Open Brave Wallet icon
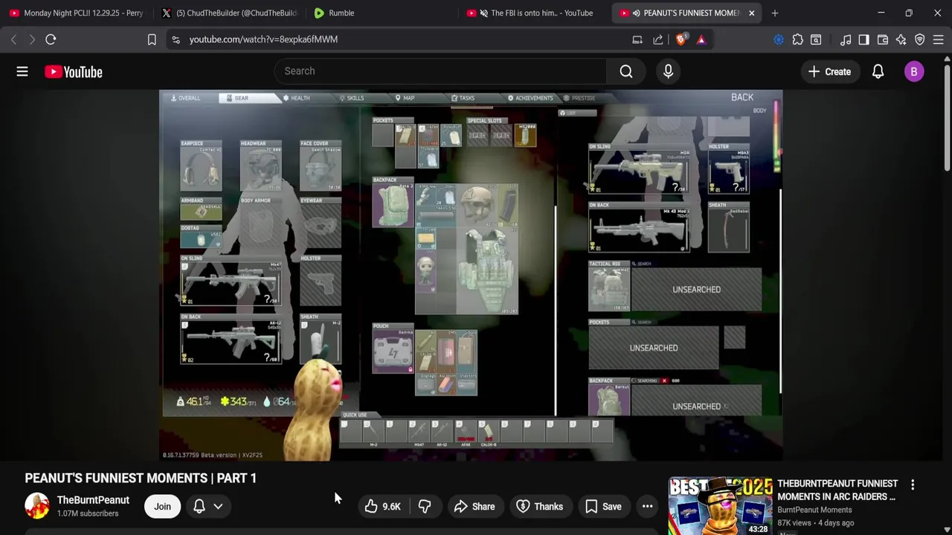 point(883,39)
